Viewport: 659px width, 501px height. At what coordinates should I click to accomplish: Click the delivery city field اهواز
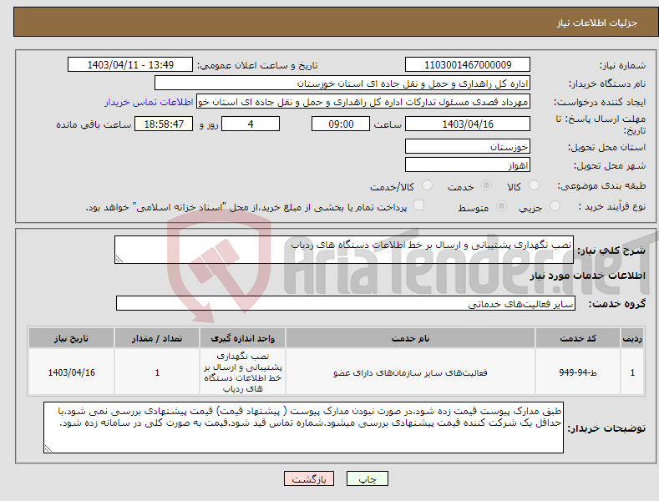coord(468,164)
